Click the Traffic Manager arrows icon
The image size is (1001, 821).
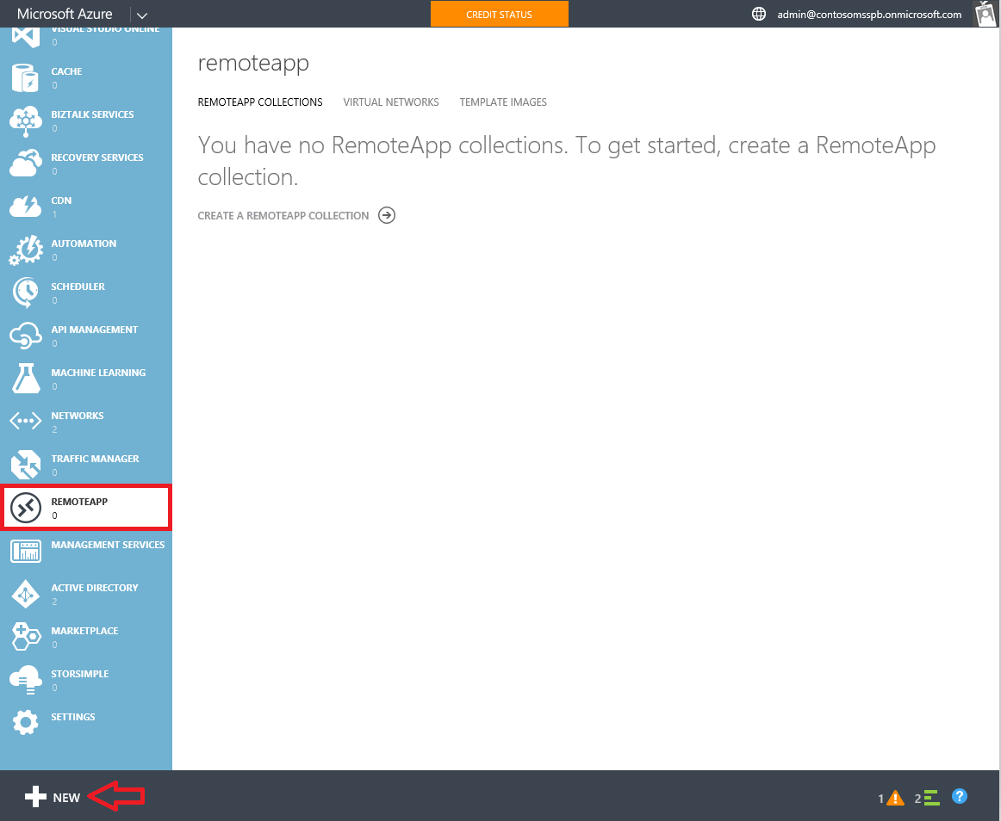coord(26,465)
